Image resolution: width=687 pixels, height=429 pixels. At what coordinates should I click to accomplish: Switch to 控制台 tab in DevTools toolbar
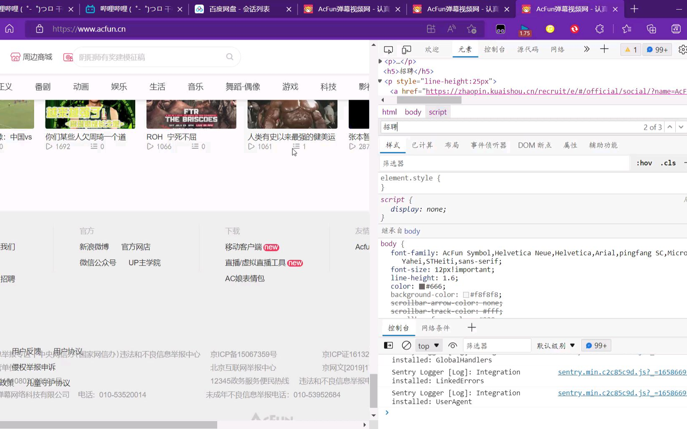(495, 49)
